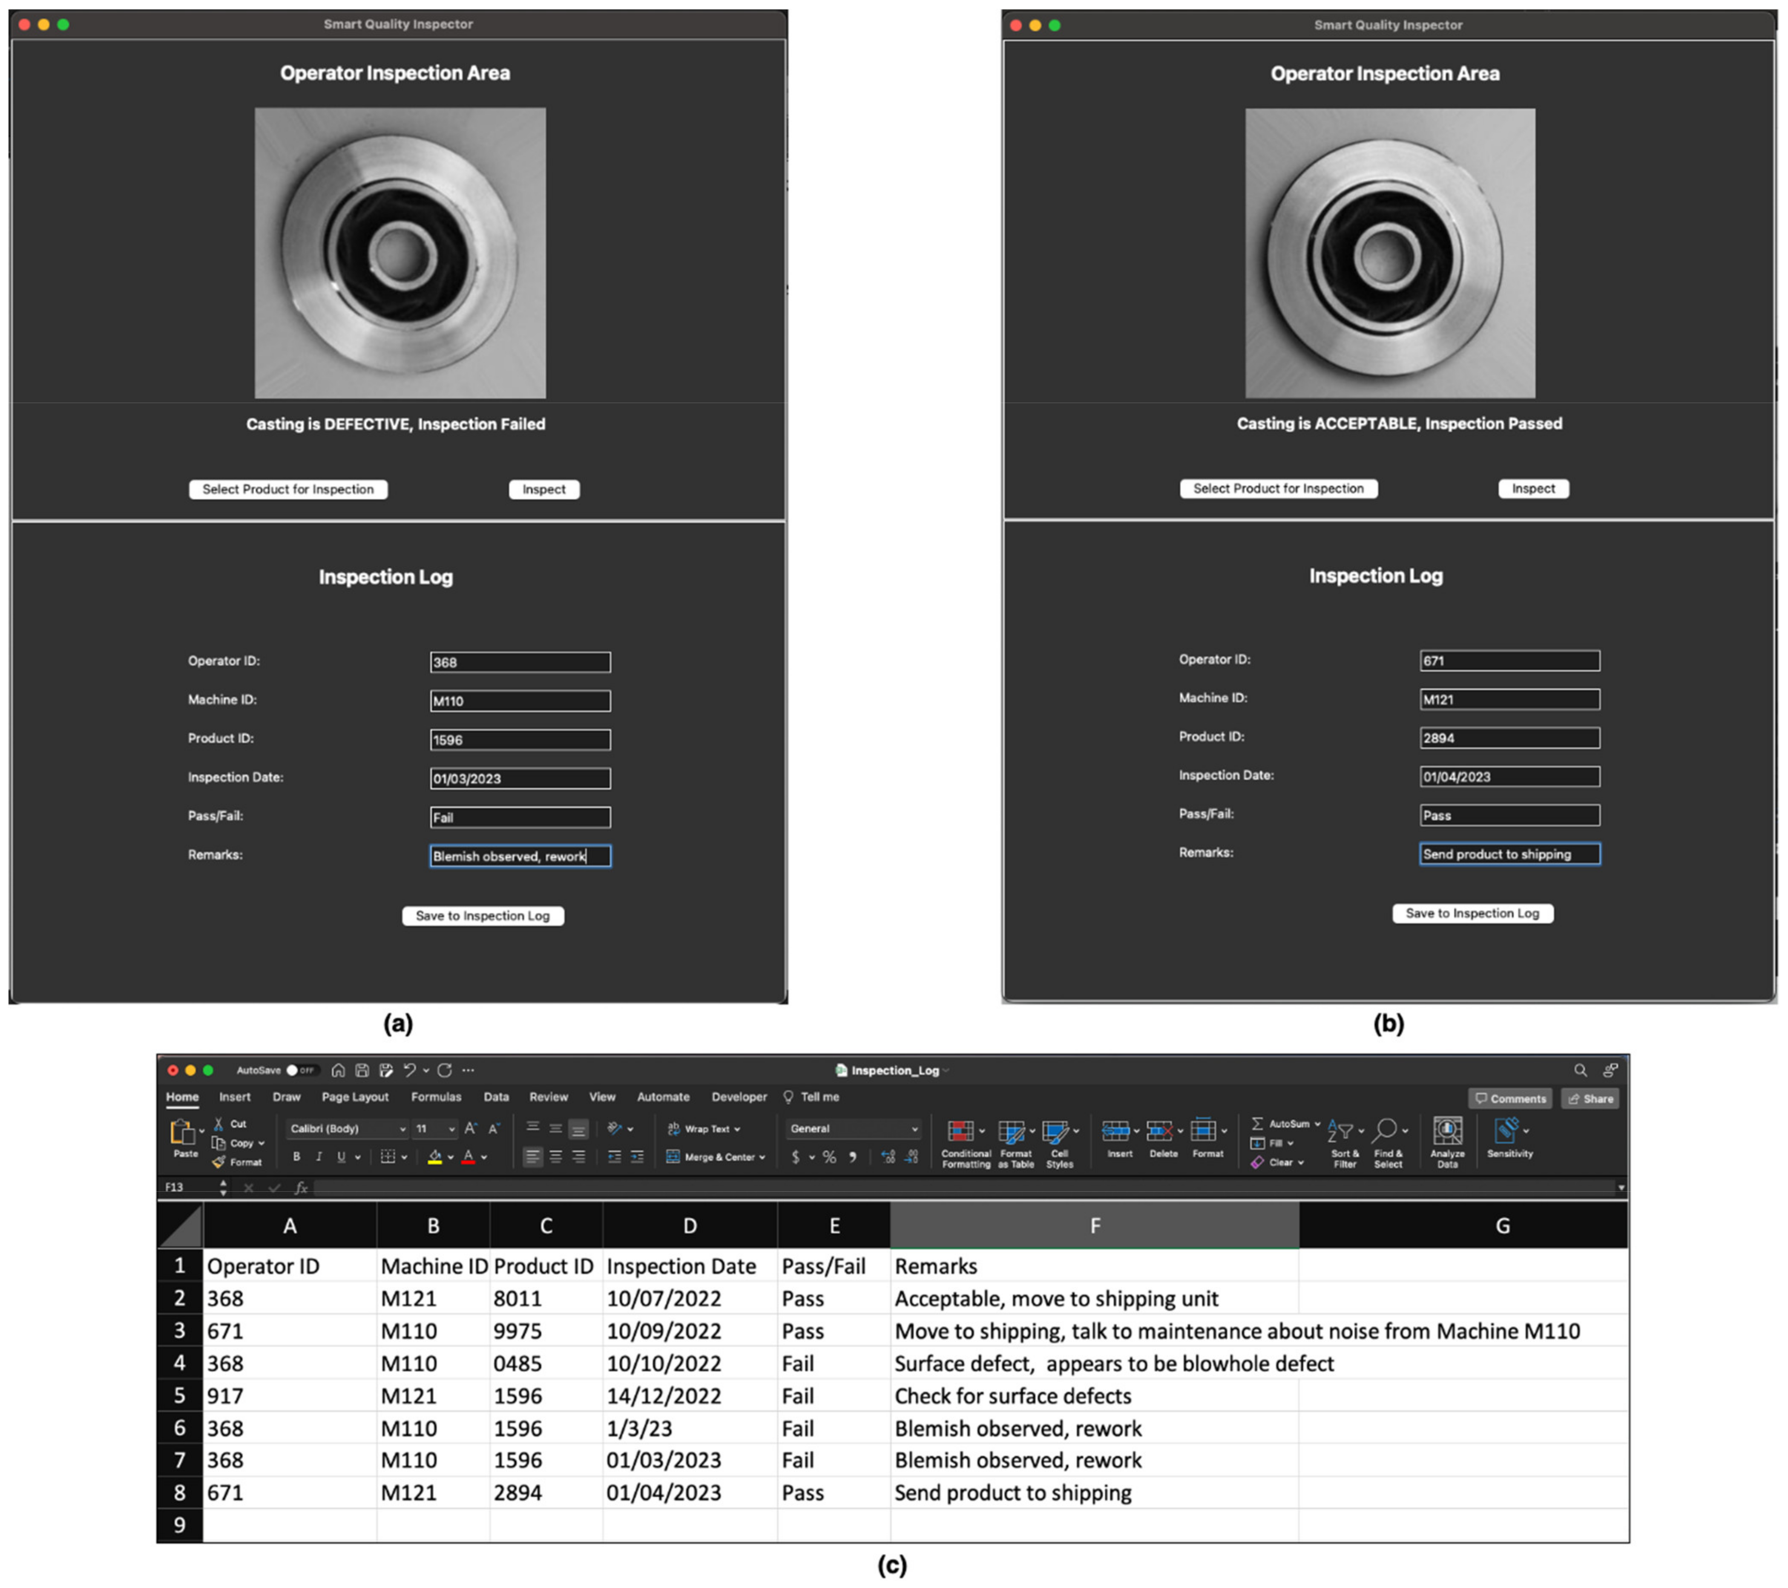Click the Excel undo arrow icon
Image resolution: width=1788 pixels, height=1588 pixels.
(x=409, y=1070)
